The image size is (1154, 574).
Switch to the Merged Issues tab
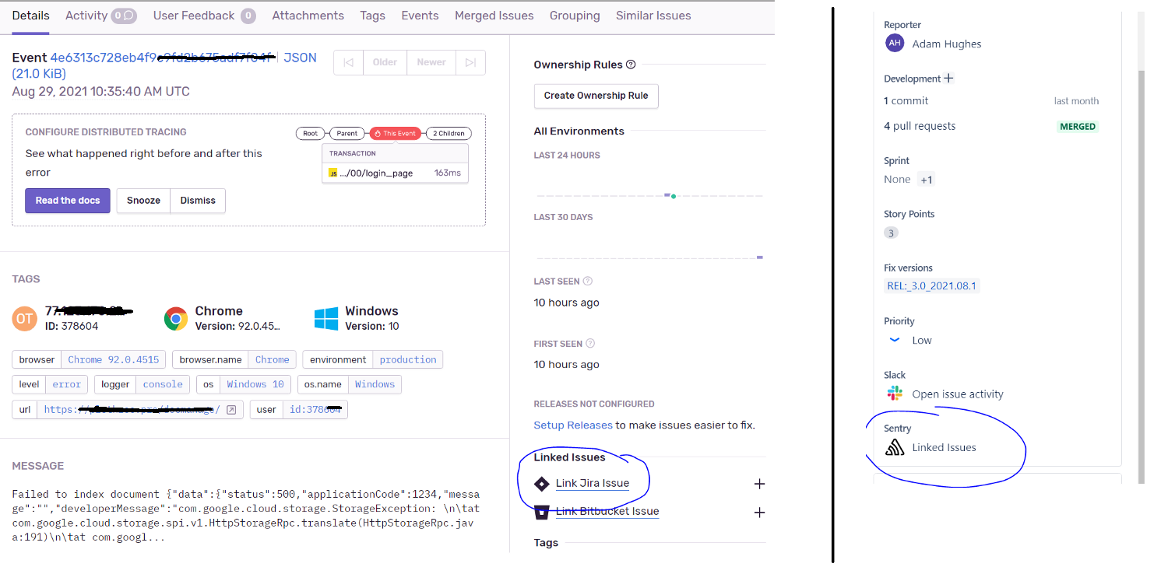[494, 15]
